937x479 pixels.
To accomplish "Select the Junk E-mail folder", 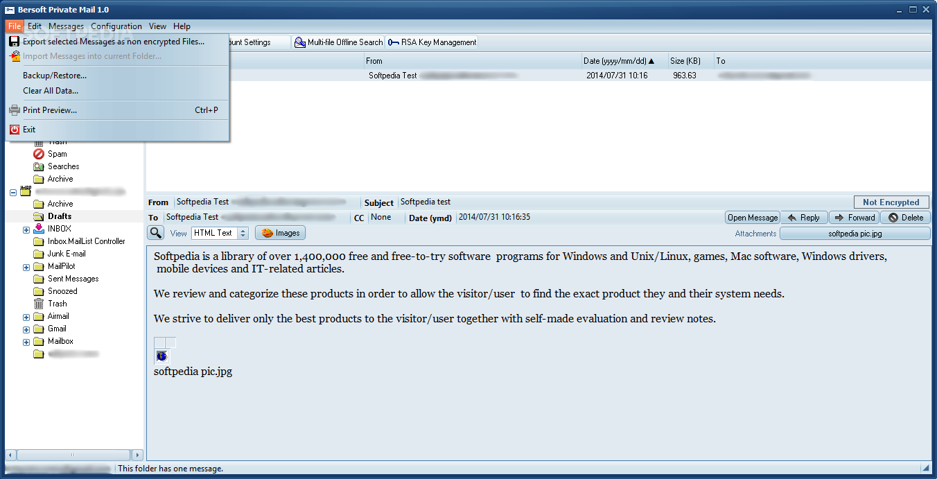I will pyautogui.click(x=67, y=254).
